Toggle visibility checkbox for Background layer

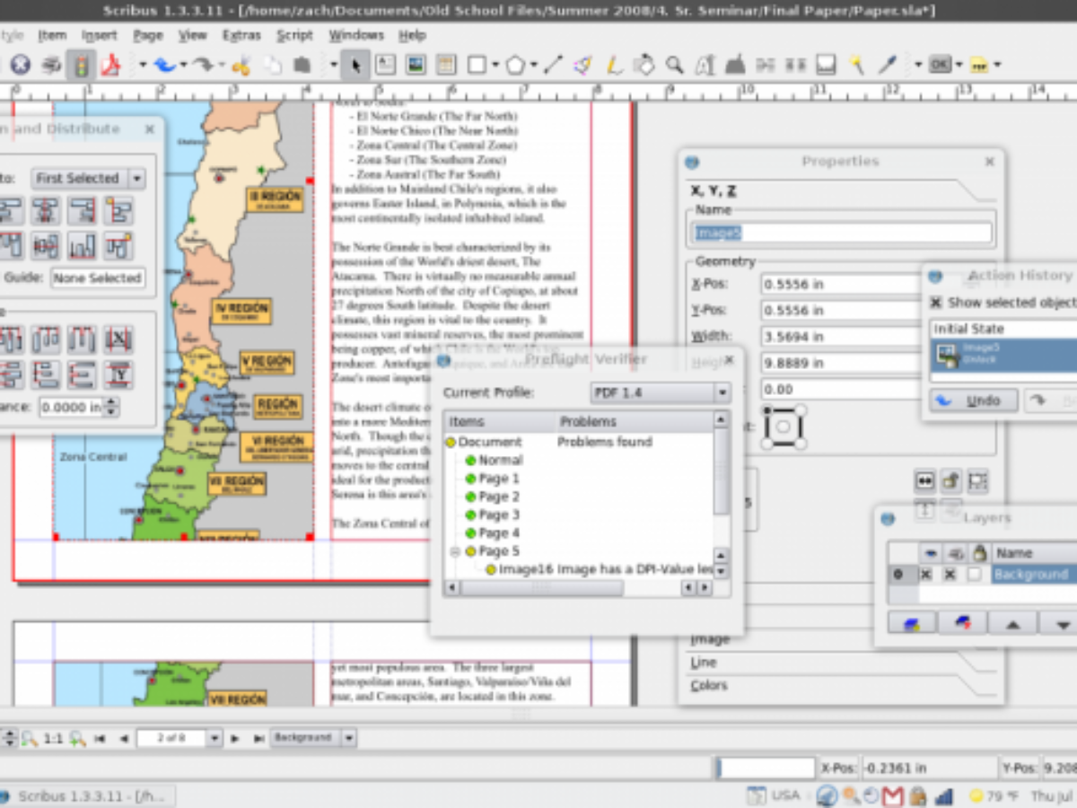(925, 575)
